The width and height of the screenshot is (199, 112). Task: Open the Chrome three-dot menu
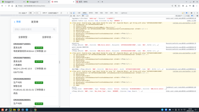pyautogui.click(x=197, y=6)
